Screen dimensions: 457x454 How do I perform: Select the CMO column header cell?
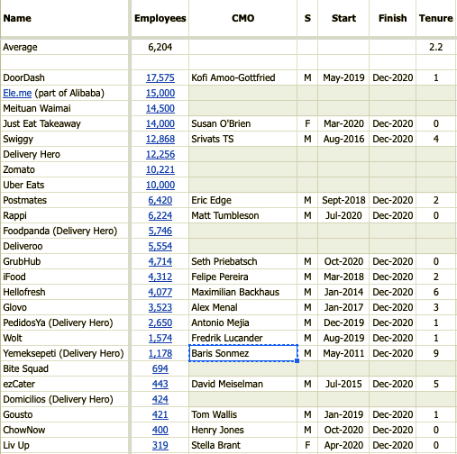coord(243,18)
